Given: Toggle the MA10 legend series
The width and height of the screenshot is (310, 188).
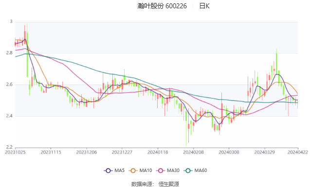Looking at the screenshot, I should (x=140, y=171).
